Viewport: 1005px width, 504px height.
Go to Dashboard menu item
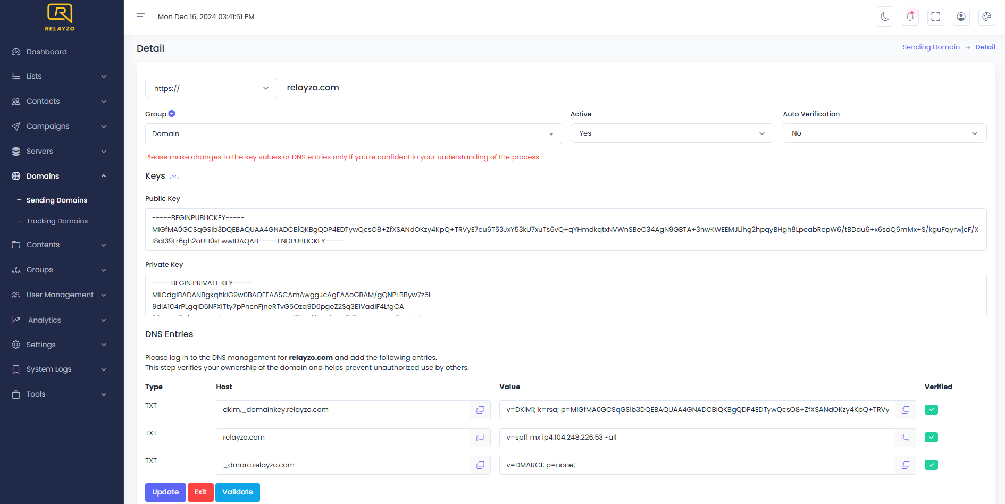tap(47, 52)
